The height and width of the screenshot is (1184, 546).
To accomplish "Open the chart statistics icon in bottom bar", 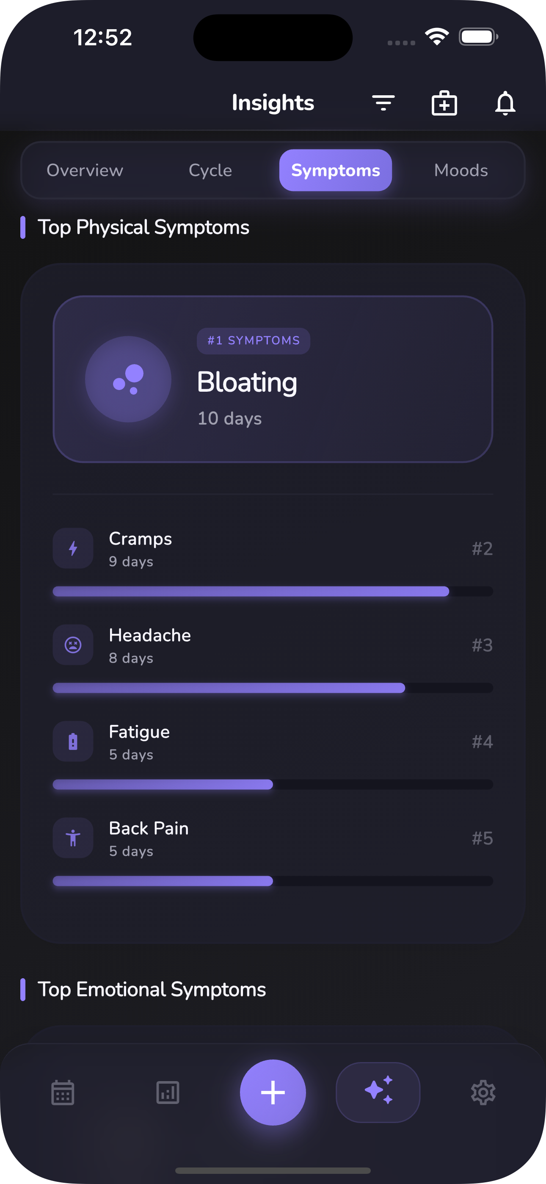I will [x=168, y=1092].
